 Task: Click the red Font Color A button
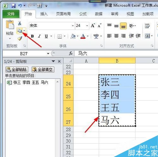tap(83, 36)
